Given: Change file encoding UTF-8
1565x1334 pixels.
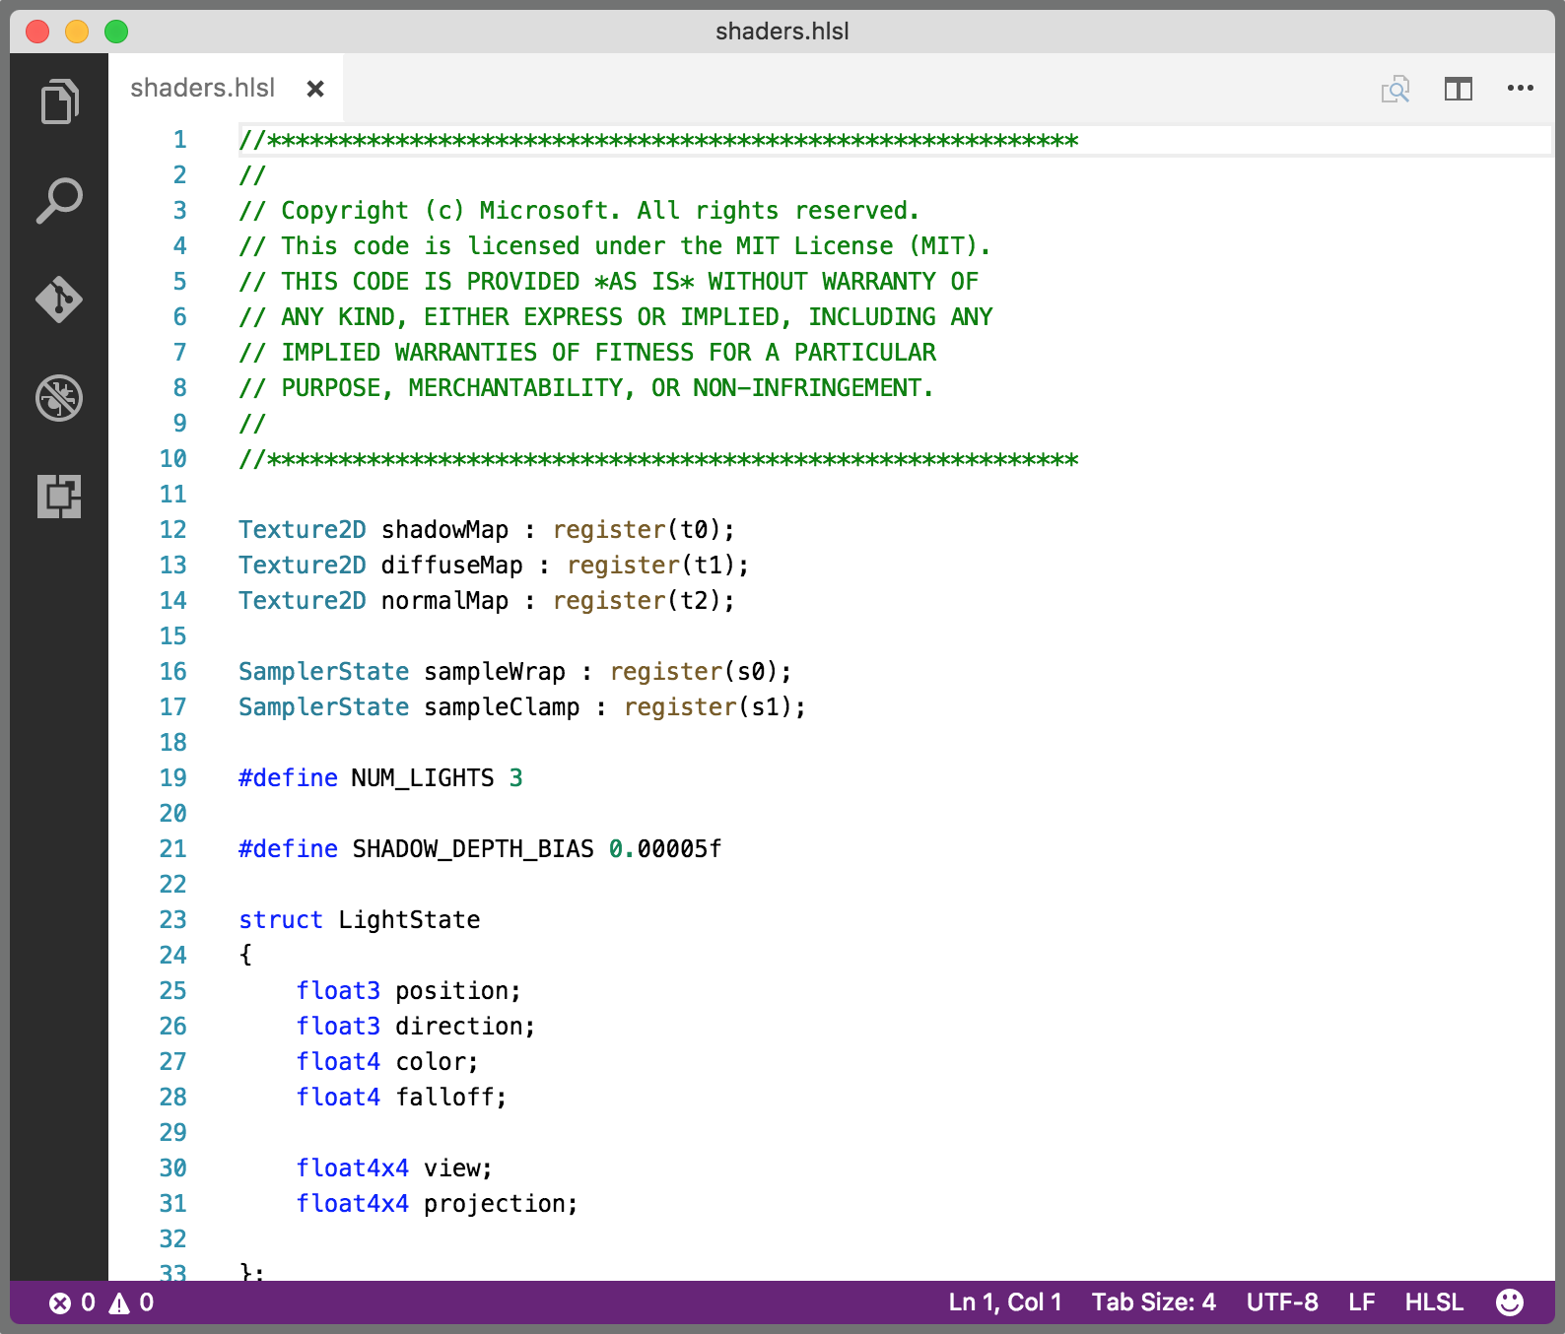Looking at the screenshot, I should click(1282, 1302).
